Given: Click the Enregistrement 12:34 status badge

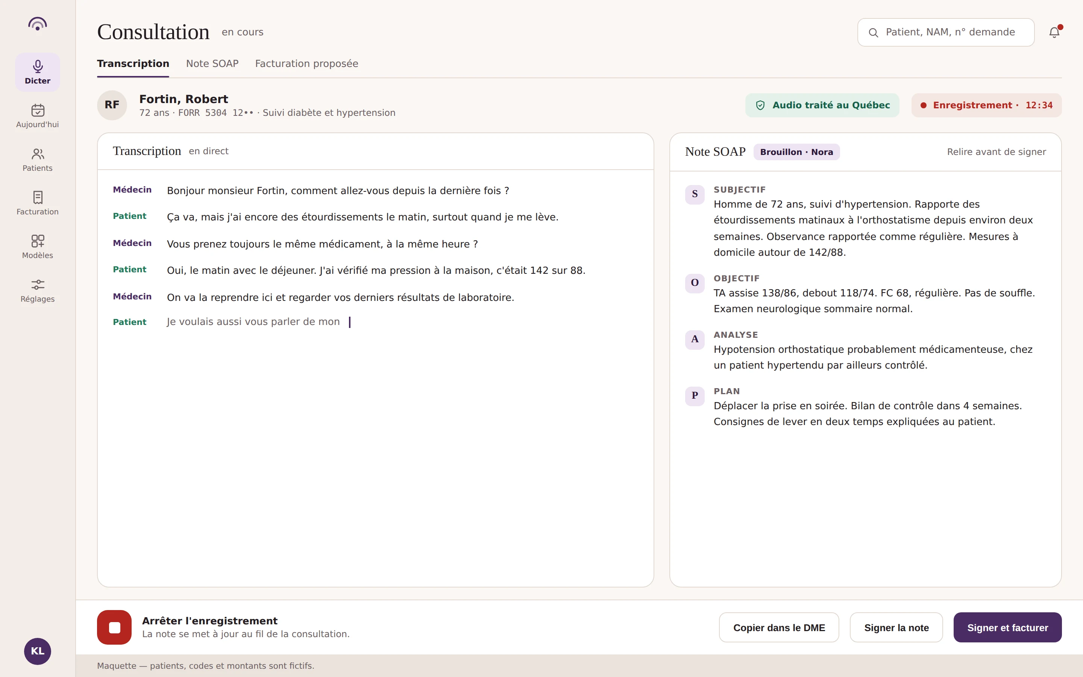Looking at the screenshot, I should (986, 105).
